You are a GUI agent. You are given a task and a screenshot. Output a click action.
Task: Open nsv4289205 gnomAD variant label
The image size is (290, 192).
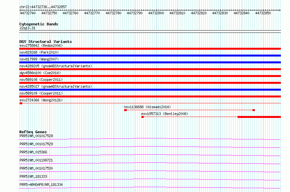pos(56,66)
